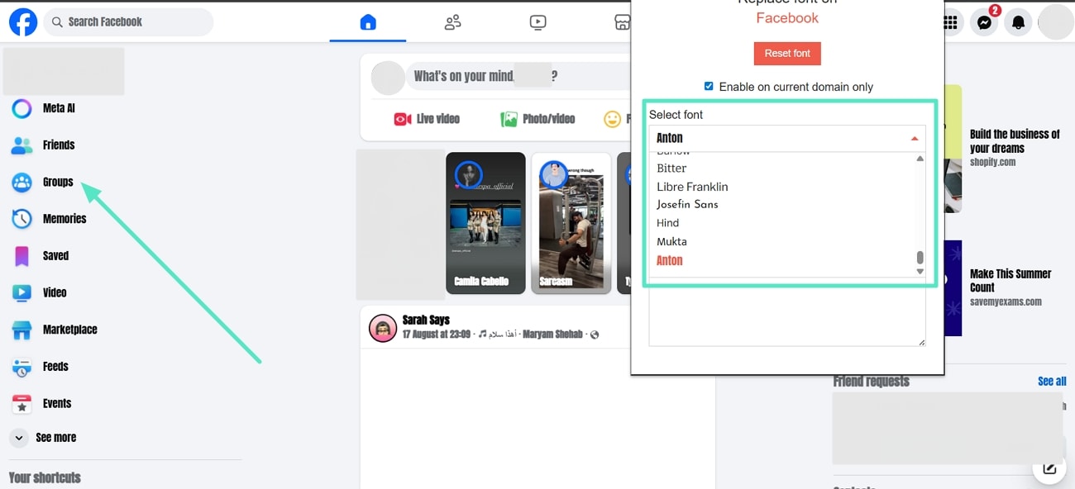The image size is (1075, 489).
Task: Open Groups in left sidebar
Action: point(58,182)
